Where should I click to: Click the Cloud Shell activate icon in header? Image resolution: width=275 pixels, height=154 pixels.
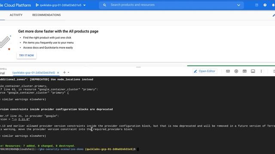(x=257, y=5)
